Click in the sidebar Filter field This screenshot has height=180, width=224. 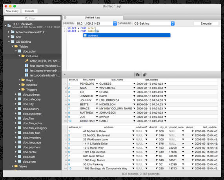coord(32,18)
